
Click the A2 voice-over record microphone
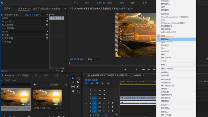pos(112,107)
